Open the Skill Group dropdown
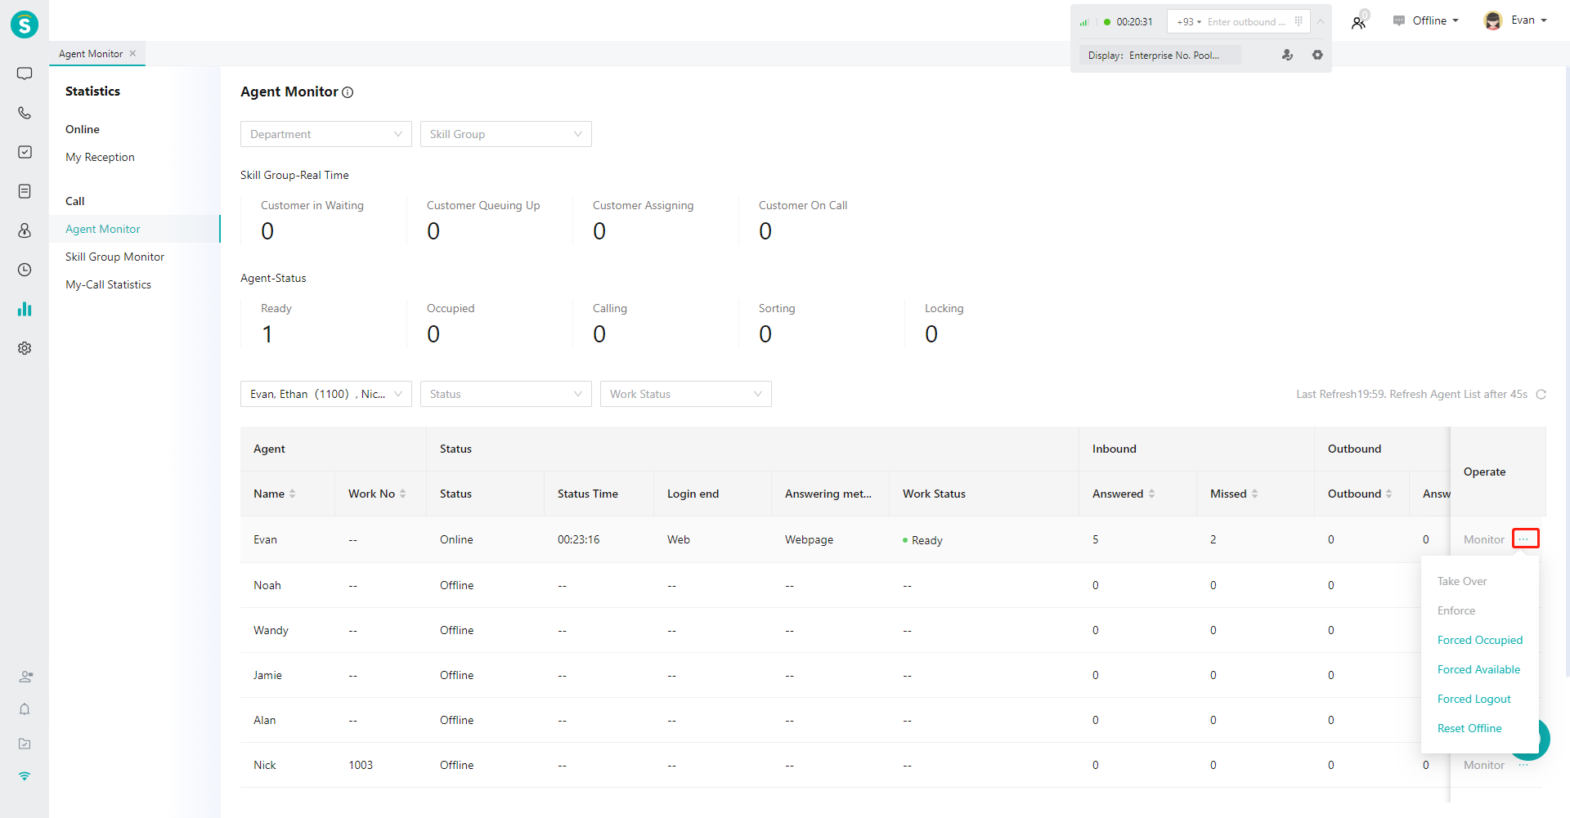 [x=506, y=134]
